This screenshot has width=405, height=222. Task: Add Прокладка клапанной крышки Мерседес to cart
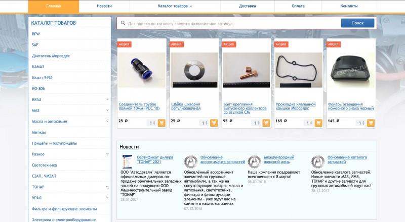point(318,123)
